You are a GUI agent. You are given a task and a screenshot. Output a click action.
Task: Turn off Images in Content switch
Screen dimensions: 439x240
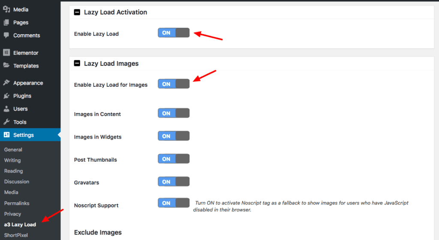click(174, 113)
